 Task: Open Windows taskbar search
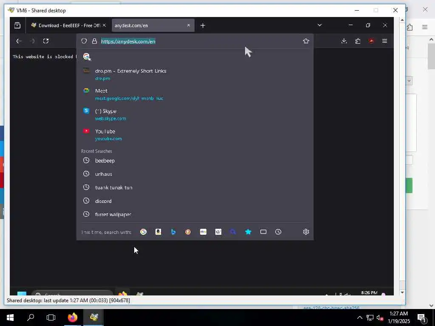click(31, 318)
